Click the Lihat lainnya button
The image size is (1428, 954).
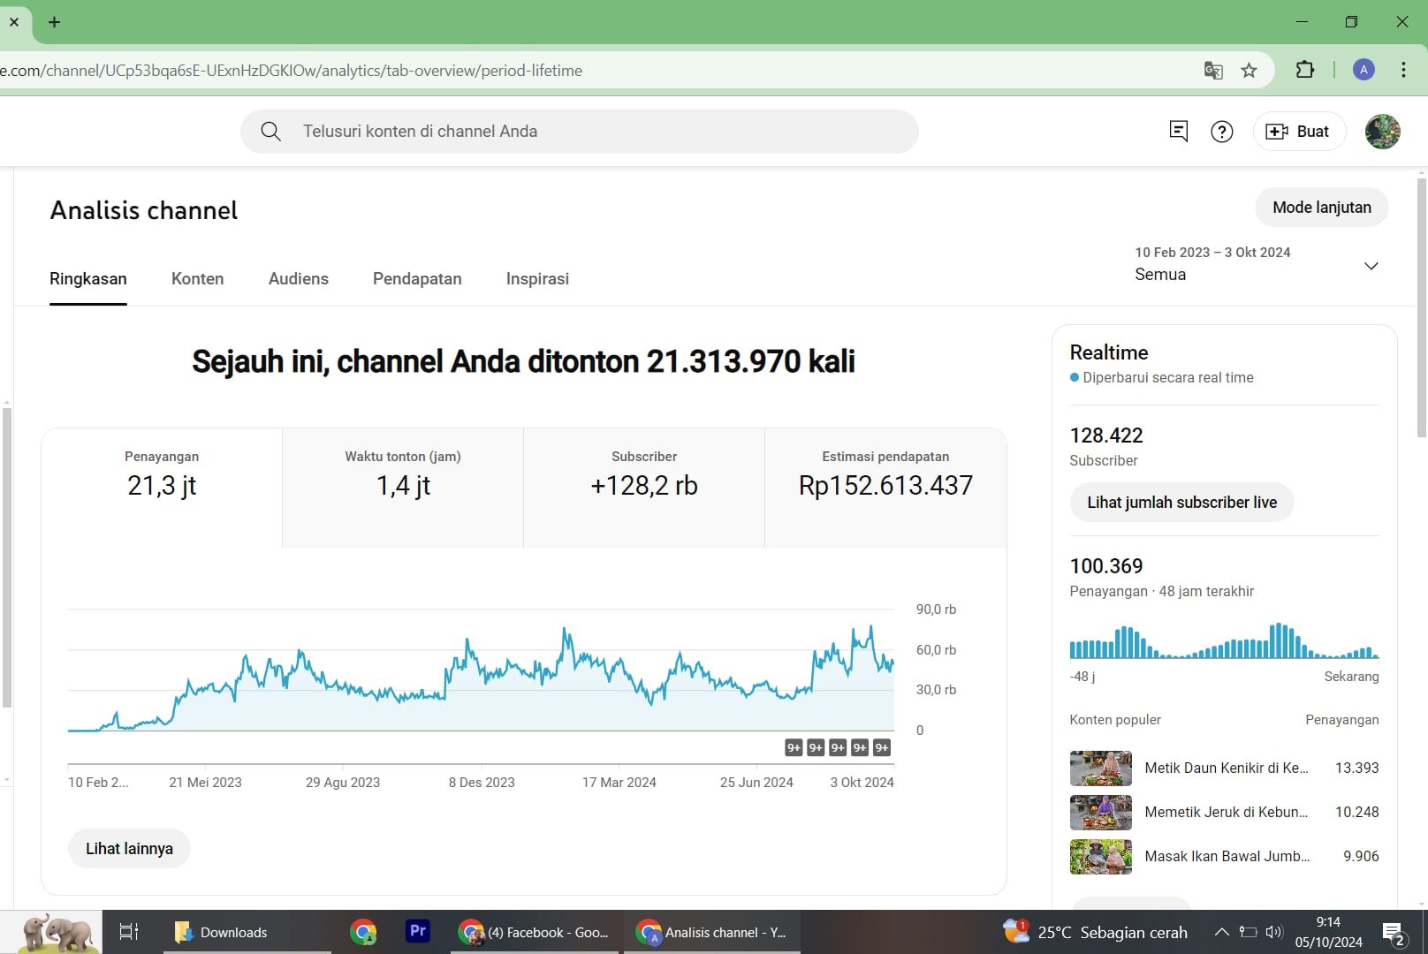tap(129, 849)
